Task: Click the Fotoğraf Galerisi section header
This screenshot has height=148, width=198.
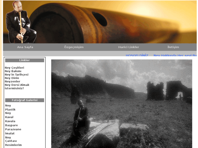Action: coord(25,100)
